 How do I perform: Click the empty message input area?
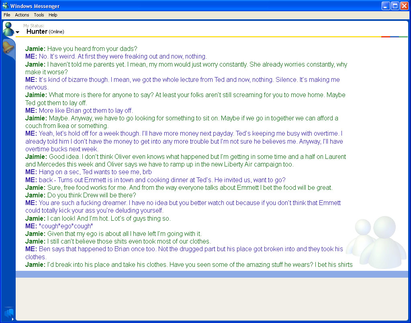pyautogui.click(x=212, y=299)
